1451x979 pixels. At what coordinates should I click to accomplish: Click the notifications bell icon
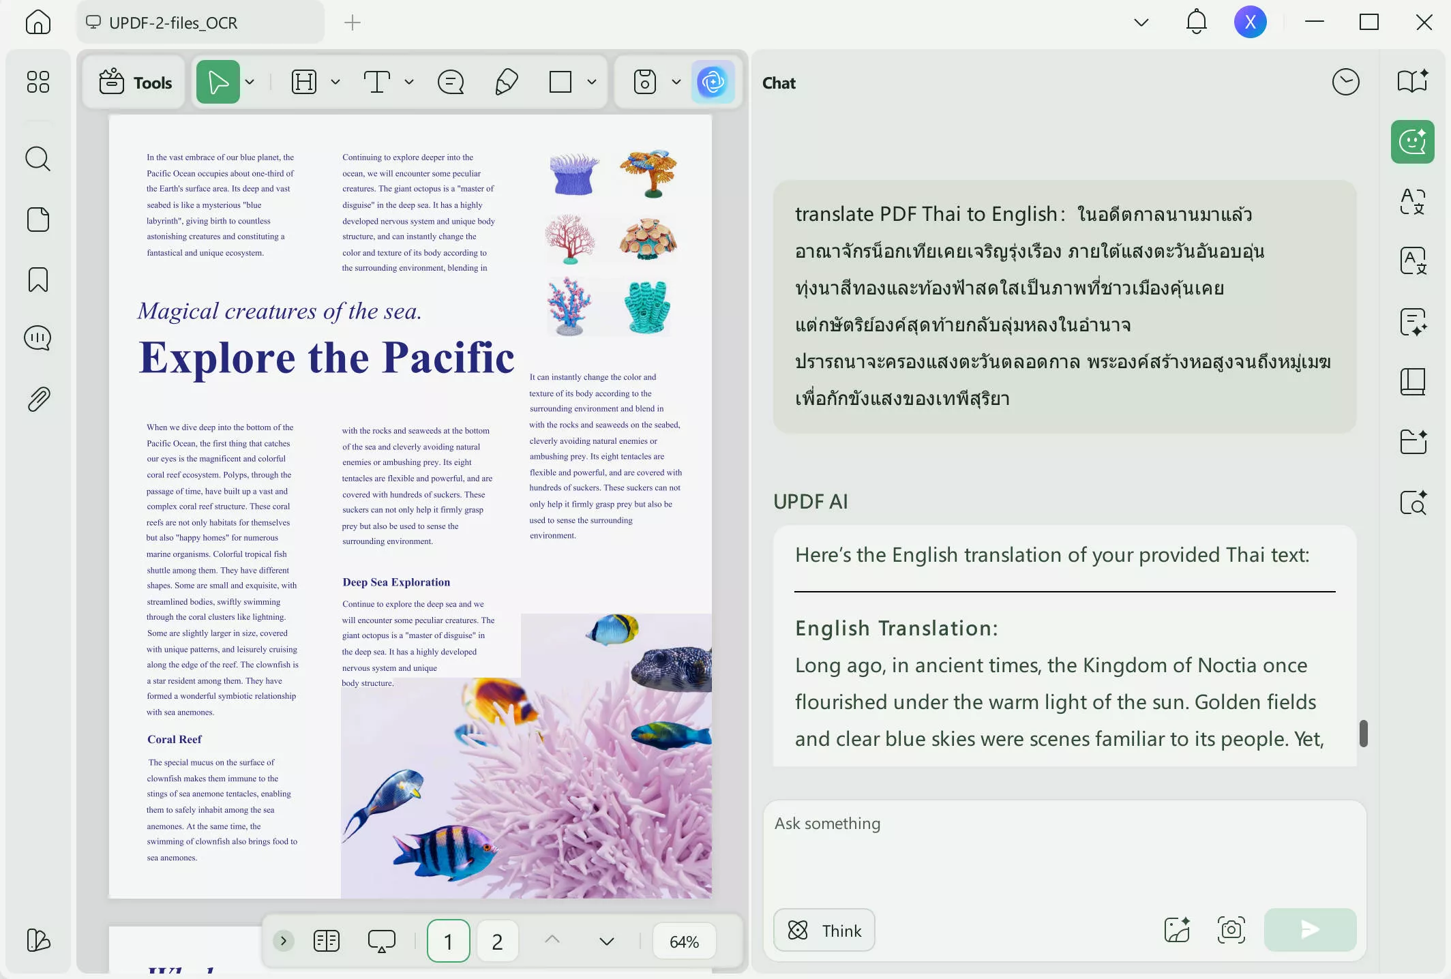(x=1196, y=22)
